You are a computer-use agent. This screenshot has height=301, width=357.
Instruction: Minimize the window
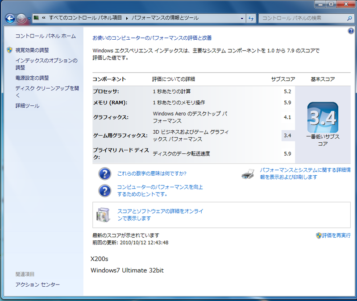320,4
